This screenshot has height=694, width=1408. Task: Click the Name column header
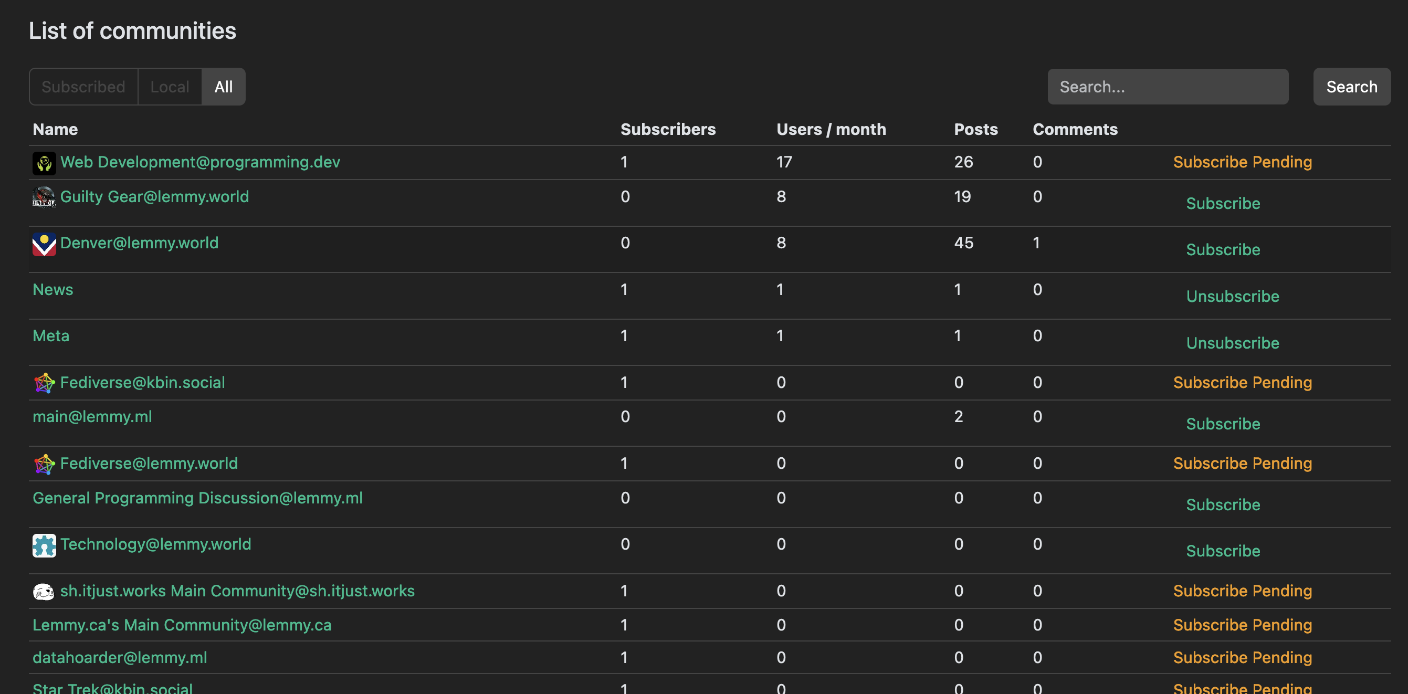55,130
